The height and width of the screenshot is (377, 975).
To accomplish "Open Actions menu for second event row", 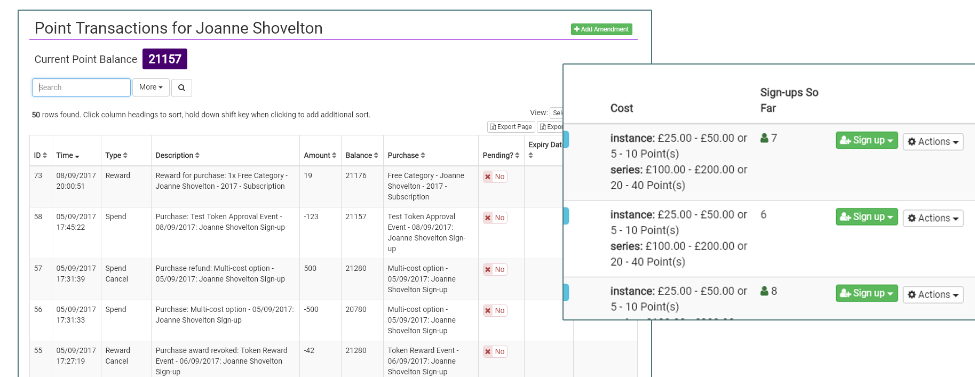I will pos(932,218).
